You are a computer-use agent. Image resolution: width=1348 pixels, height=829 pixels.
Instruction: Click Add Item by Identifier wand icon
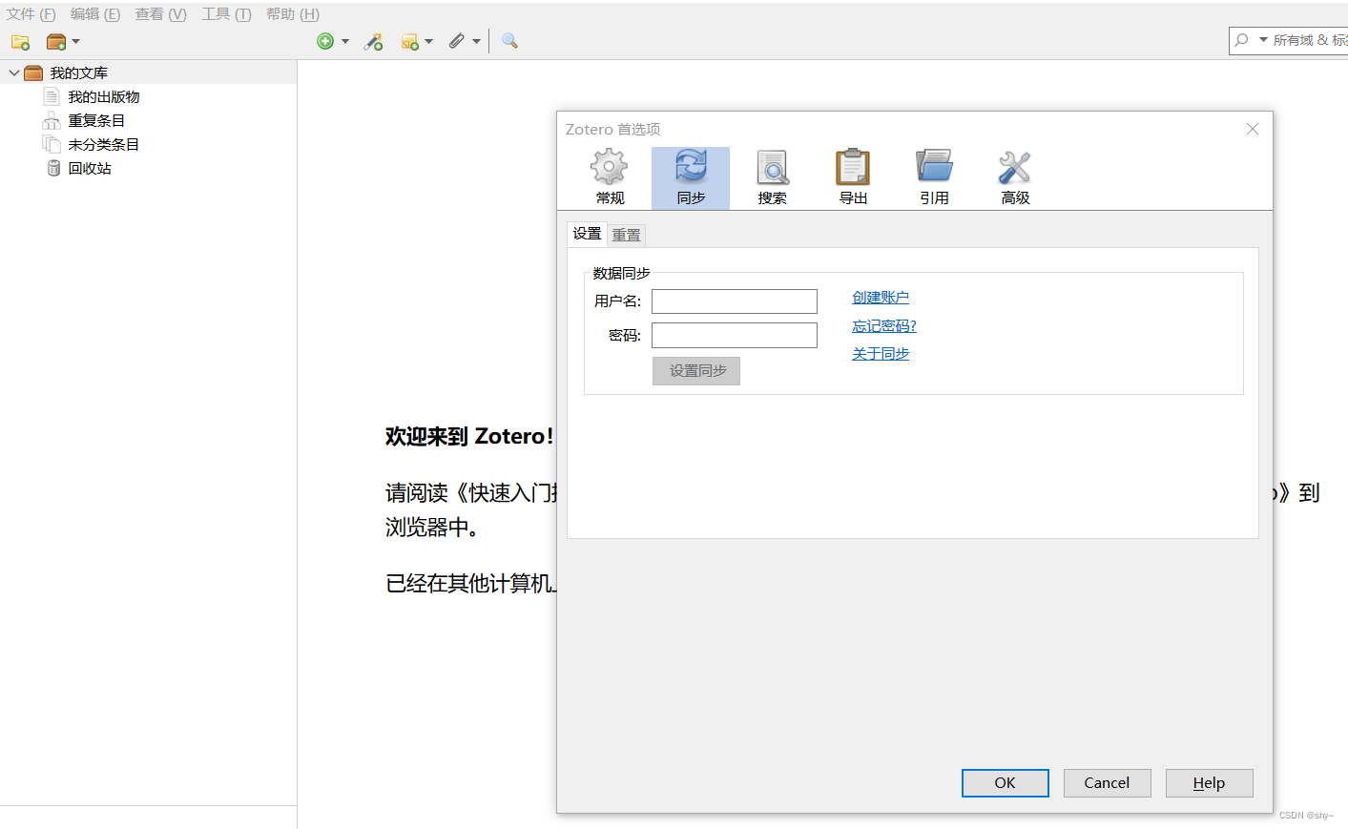pos(374,42)
